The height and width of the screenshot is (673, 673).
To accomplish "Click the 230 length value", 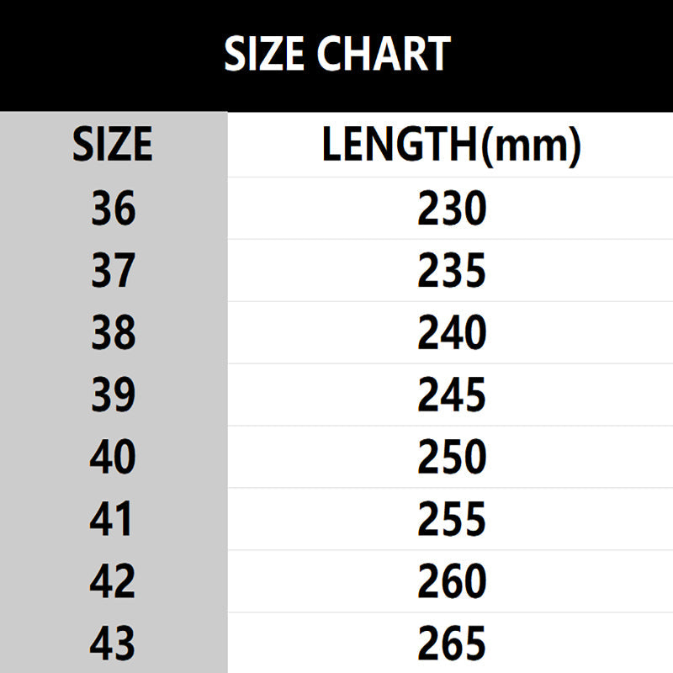I will click(452, 208).
